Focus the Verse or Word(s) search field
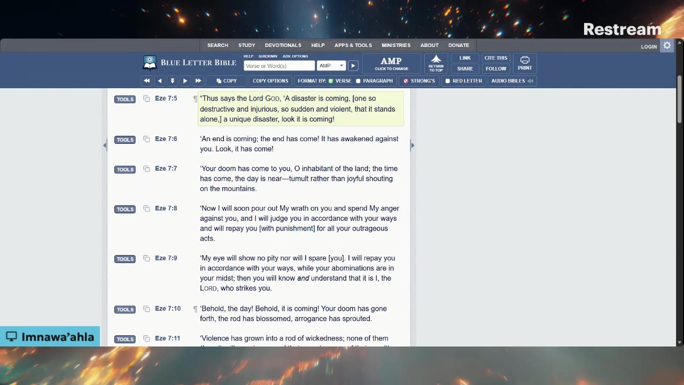 coord(279,66)
